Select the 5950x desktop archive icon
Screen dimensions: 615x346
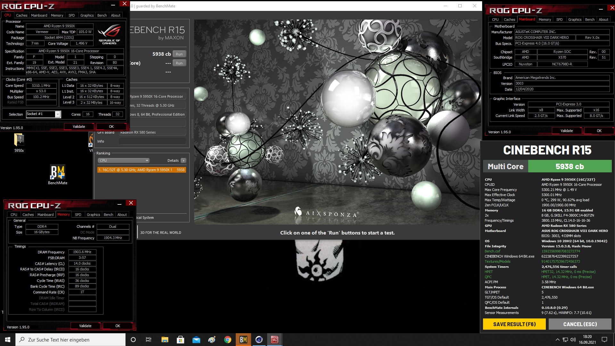(x=19, y=143)
